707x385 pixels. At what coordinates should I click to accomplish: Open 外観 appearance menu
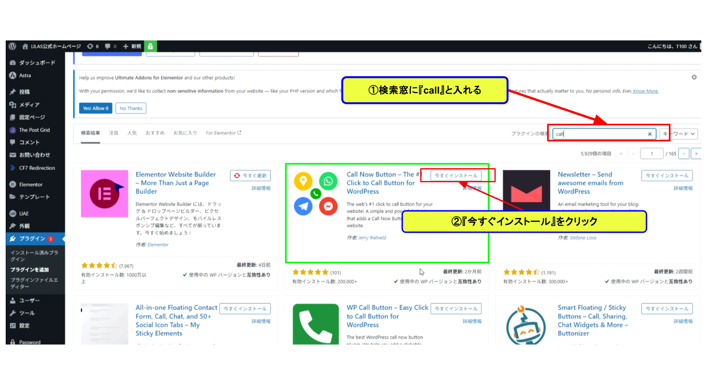35,226
